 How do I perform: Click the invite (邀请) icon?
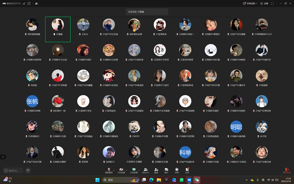tap(156, 170)
